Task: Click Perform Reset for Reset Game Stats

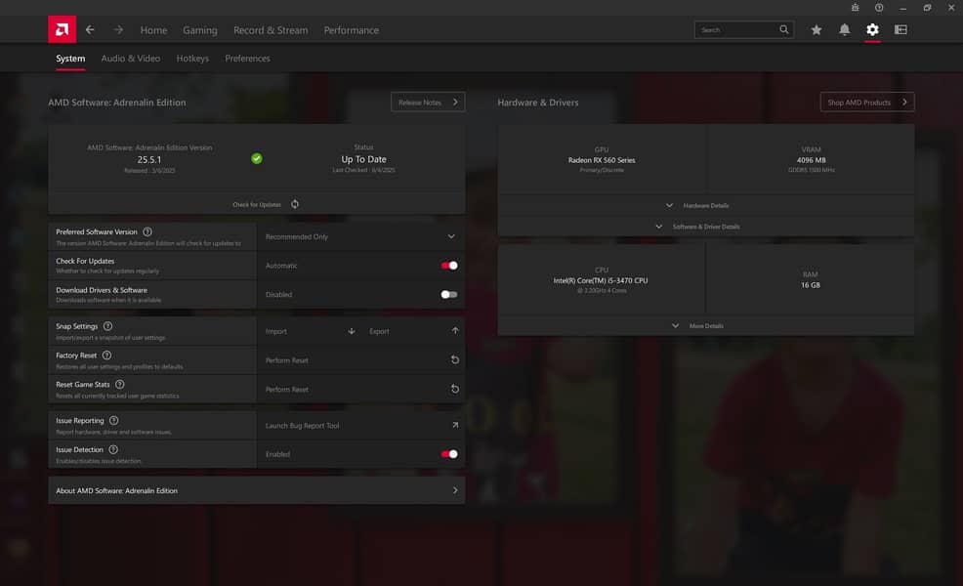Action: (x=360, y=389)
